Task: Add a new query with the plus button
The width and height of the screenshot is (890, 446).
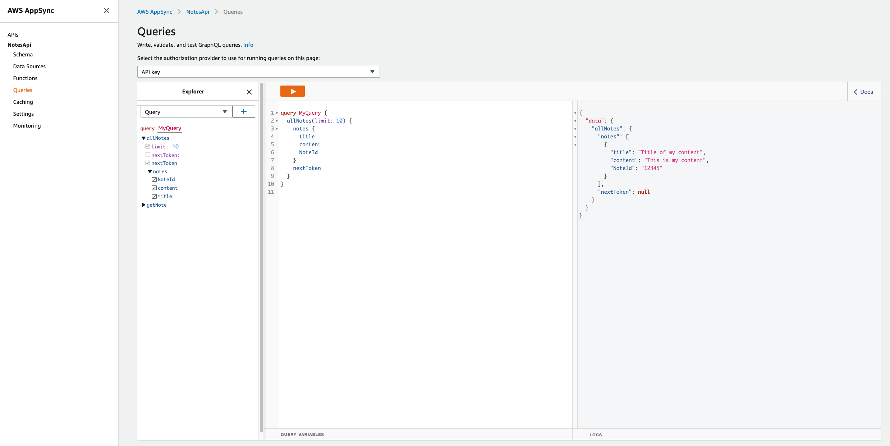Action: pos(244,112)
